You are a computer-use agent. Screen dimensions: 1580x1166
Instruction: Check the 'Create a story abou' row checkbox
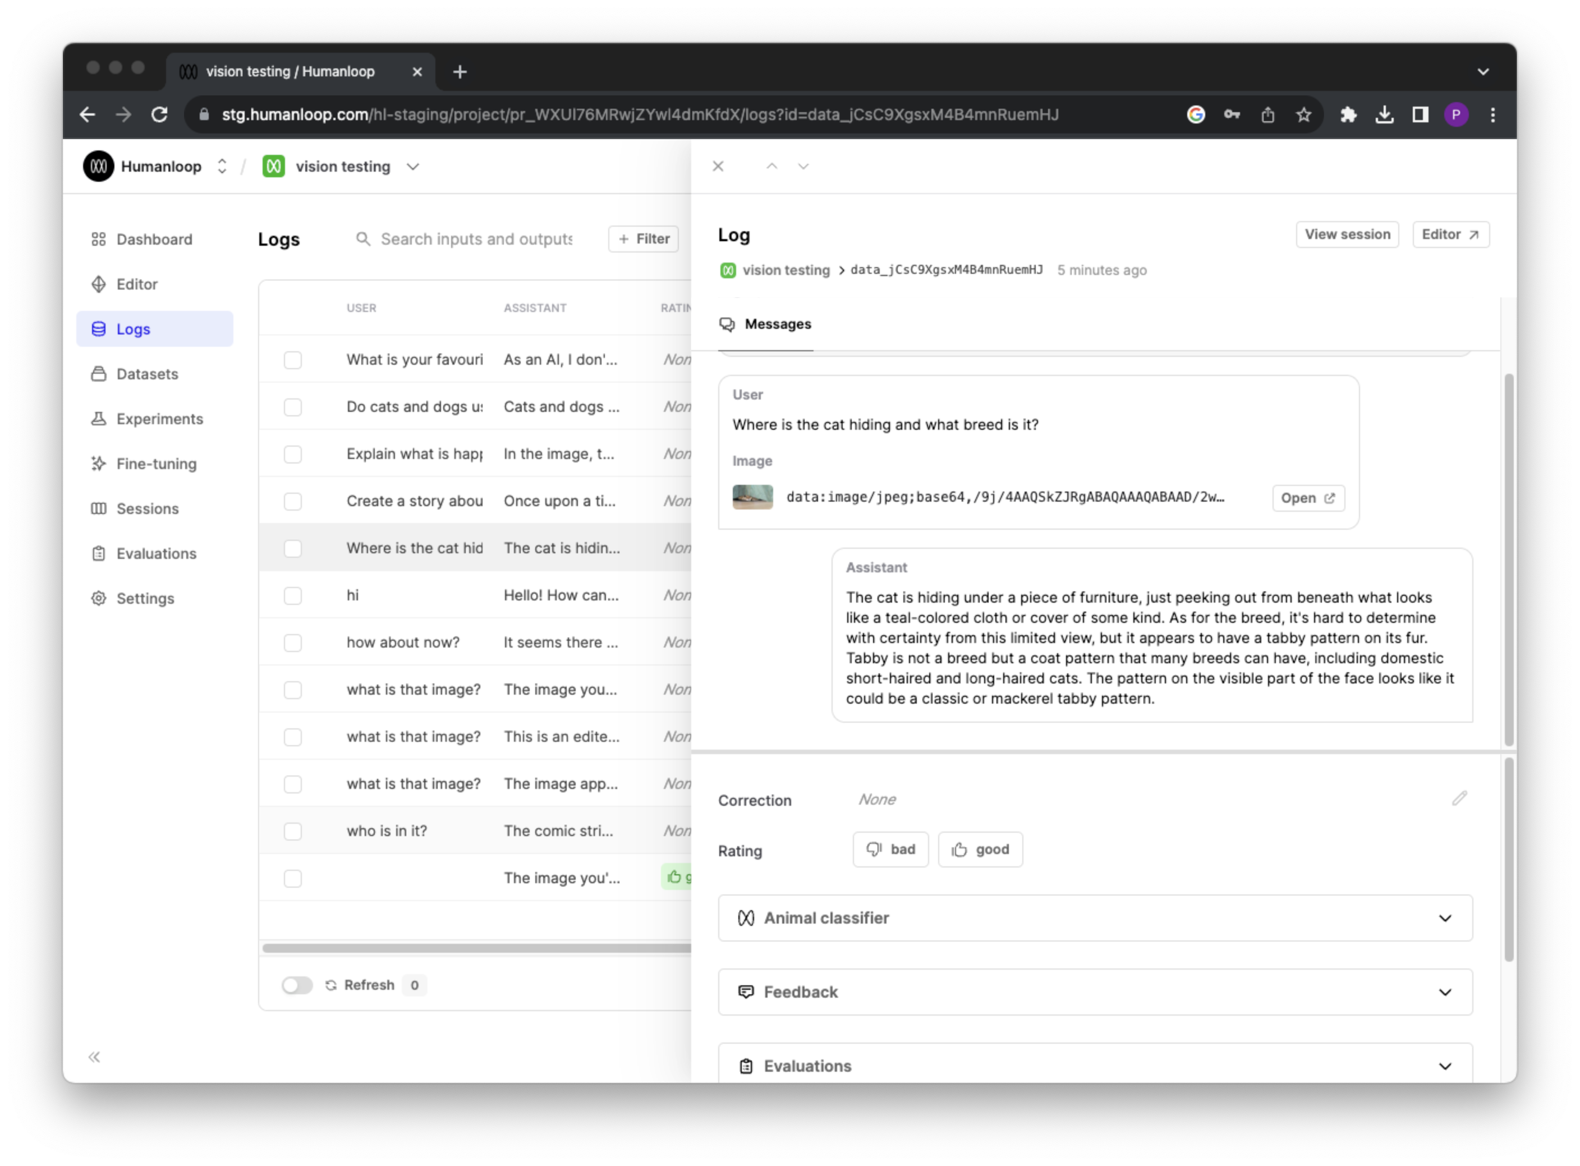tap(293, 502)
